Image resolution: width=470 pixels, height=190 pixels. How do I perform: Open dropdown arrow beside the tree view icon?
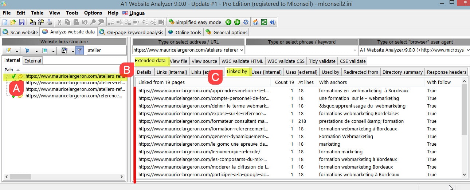pos(36,51)
